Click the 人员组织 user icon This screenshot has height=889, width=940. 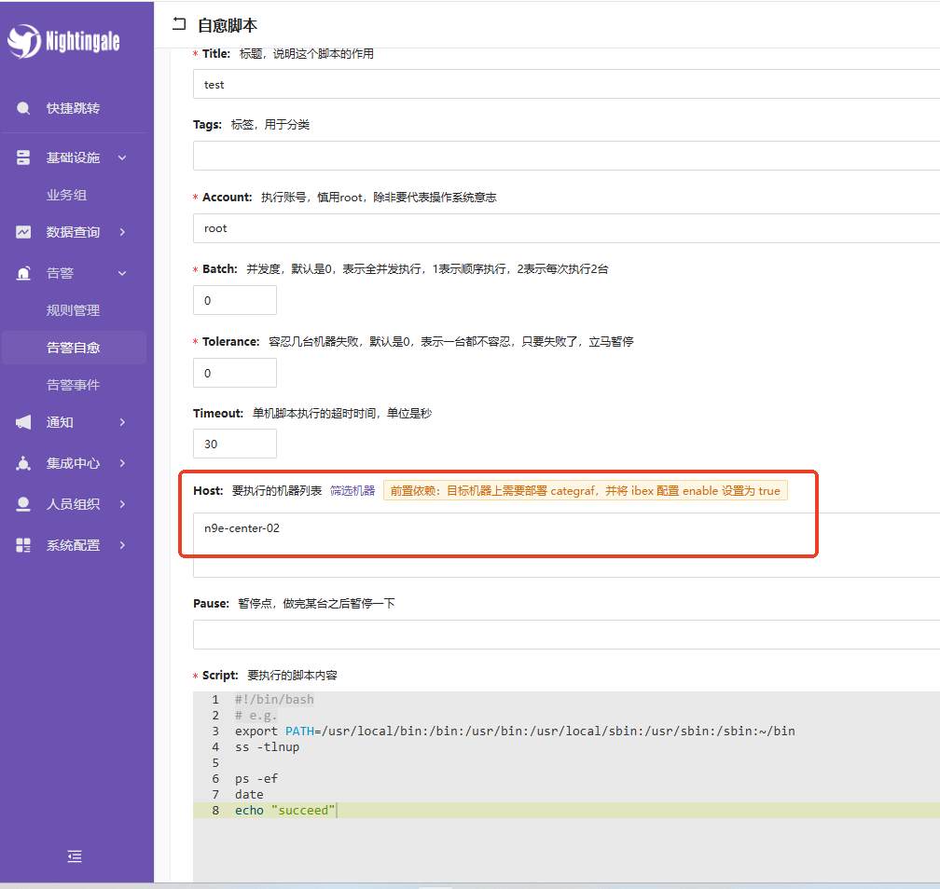[x=23, y=504]
